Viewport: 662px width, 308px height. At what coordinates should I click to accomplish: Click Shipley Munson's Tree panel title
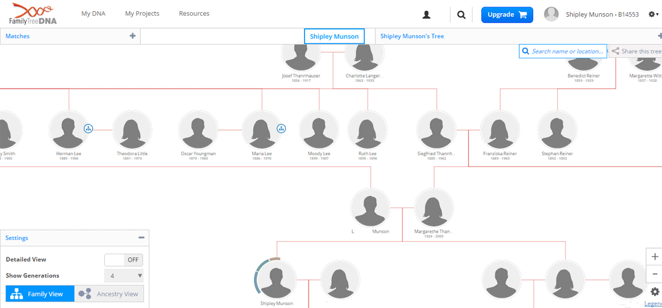click(x=412, y=36)
